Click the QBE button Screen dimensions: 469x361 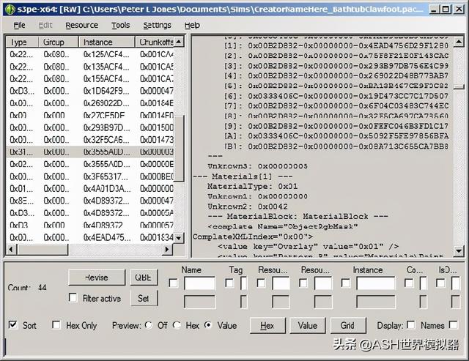(144, 278)
